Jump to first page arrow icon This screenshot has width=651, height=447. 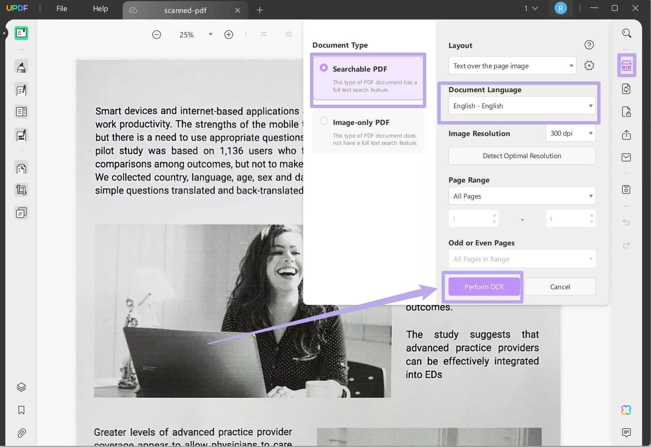(264, 35)
